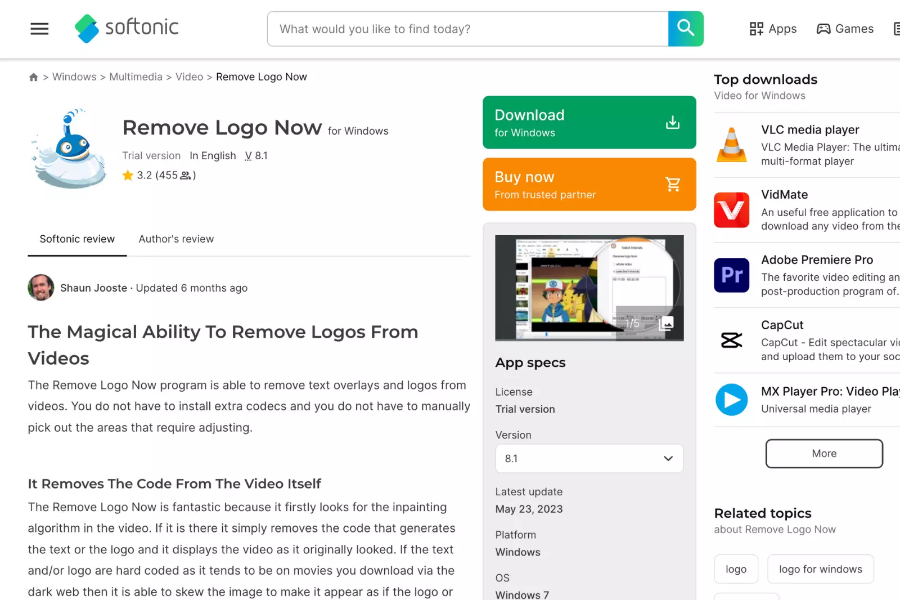
Task: Click the 'Trial version' label under title
Action: [x=151, y=155]
